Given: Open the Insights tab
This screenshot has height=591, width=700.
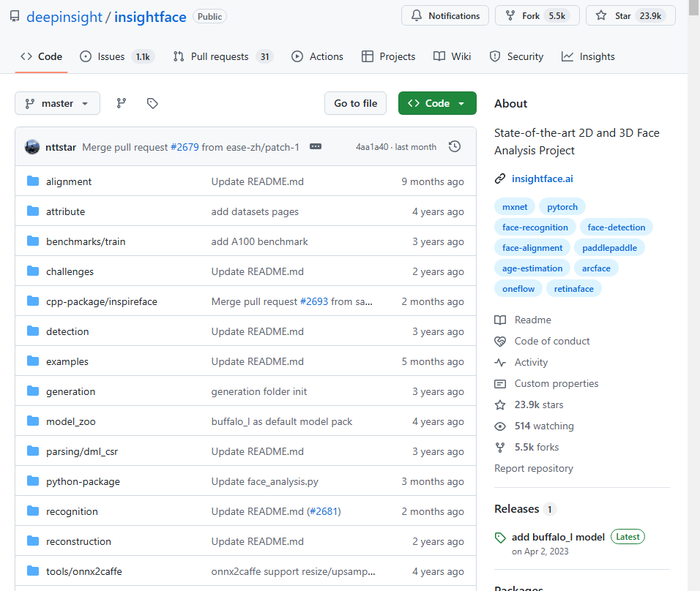Looking at the screenshot, I should [588, 56].
